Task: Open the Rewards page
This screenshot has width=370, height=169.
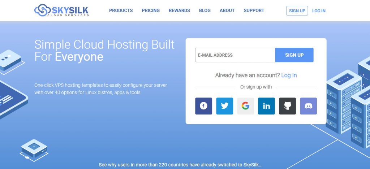Action: [x=179, y=10]
